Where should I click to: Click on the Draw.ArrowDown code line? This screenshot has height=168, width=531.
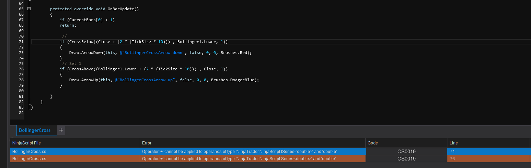tap(160, 53)
